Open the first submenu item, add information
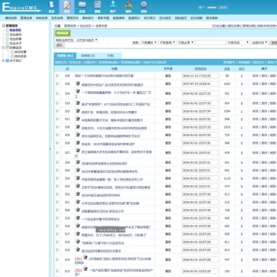This screenshot has height=277, width=277. coord(11,18)
